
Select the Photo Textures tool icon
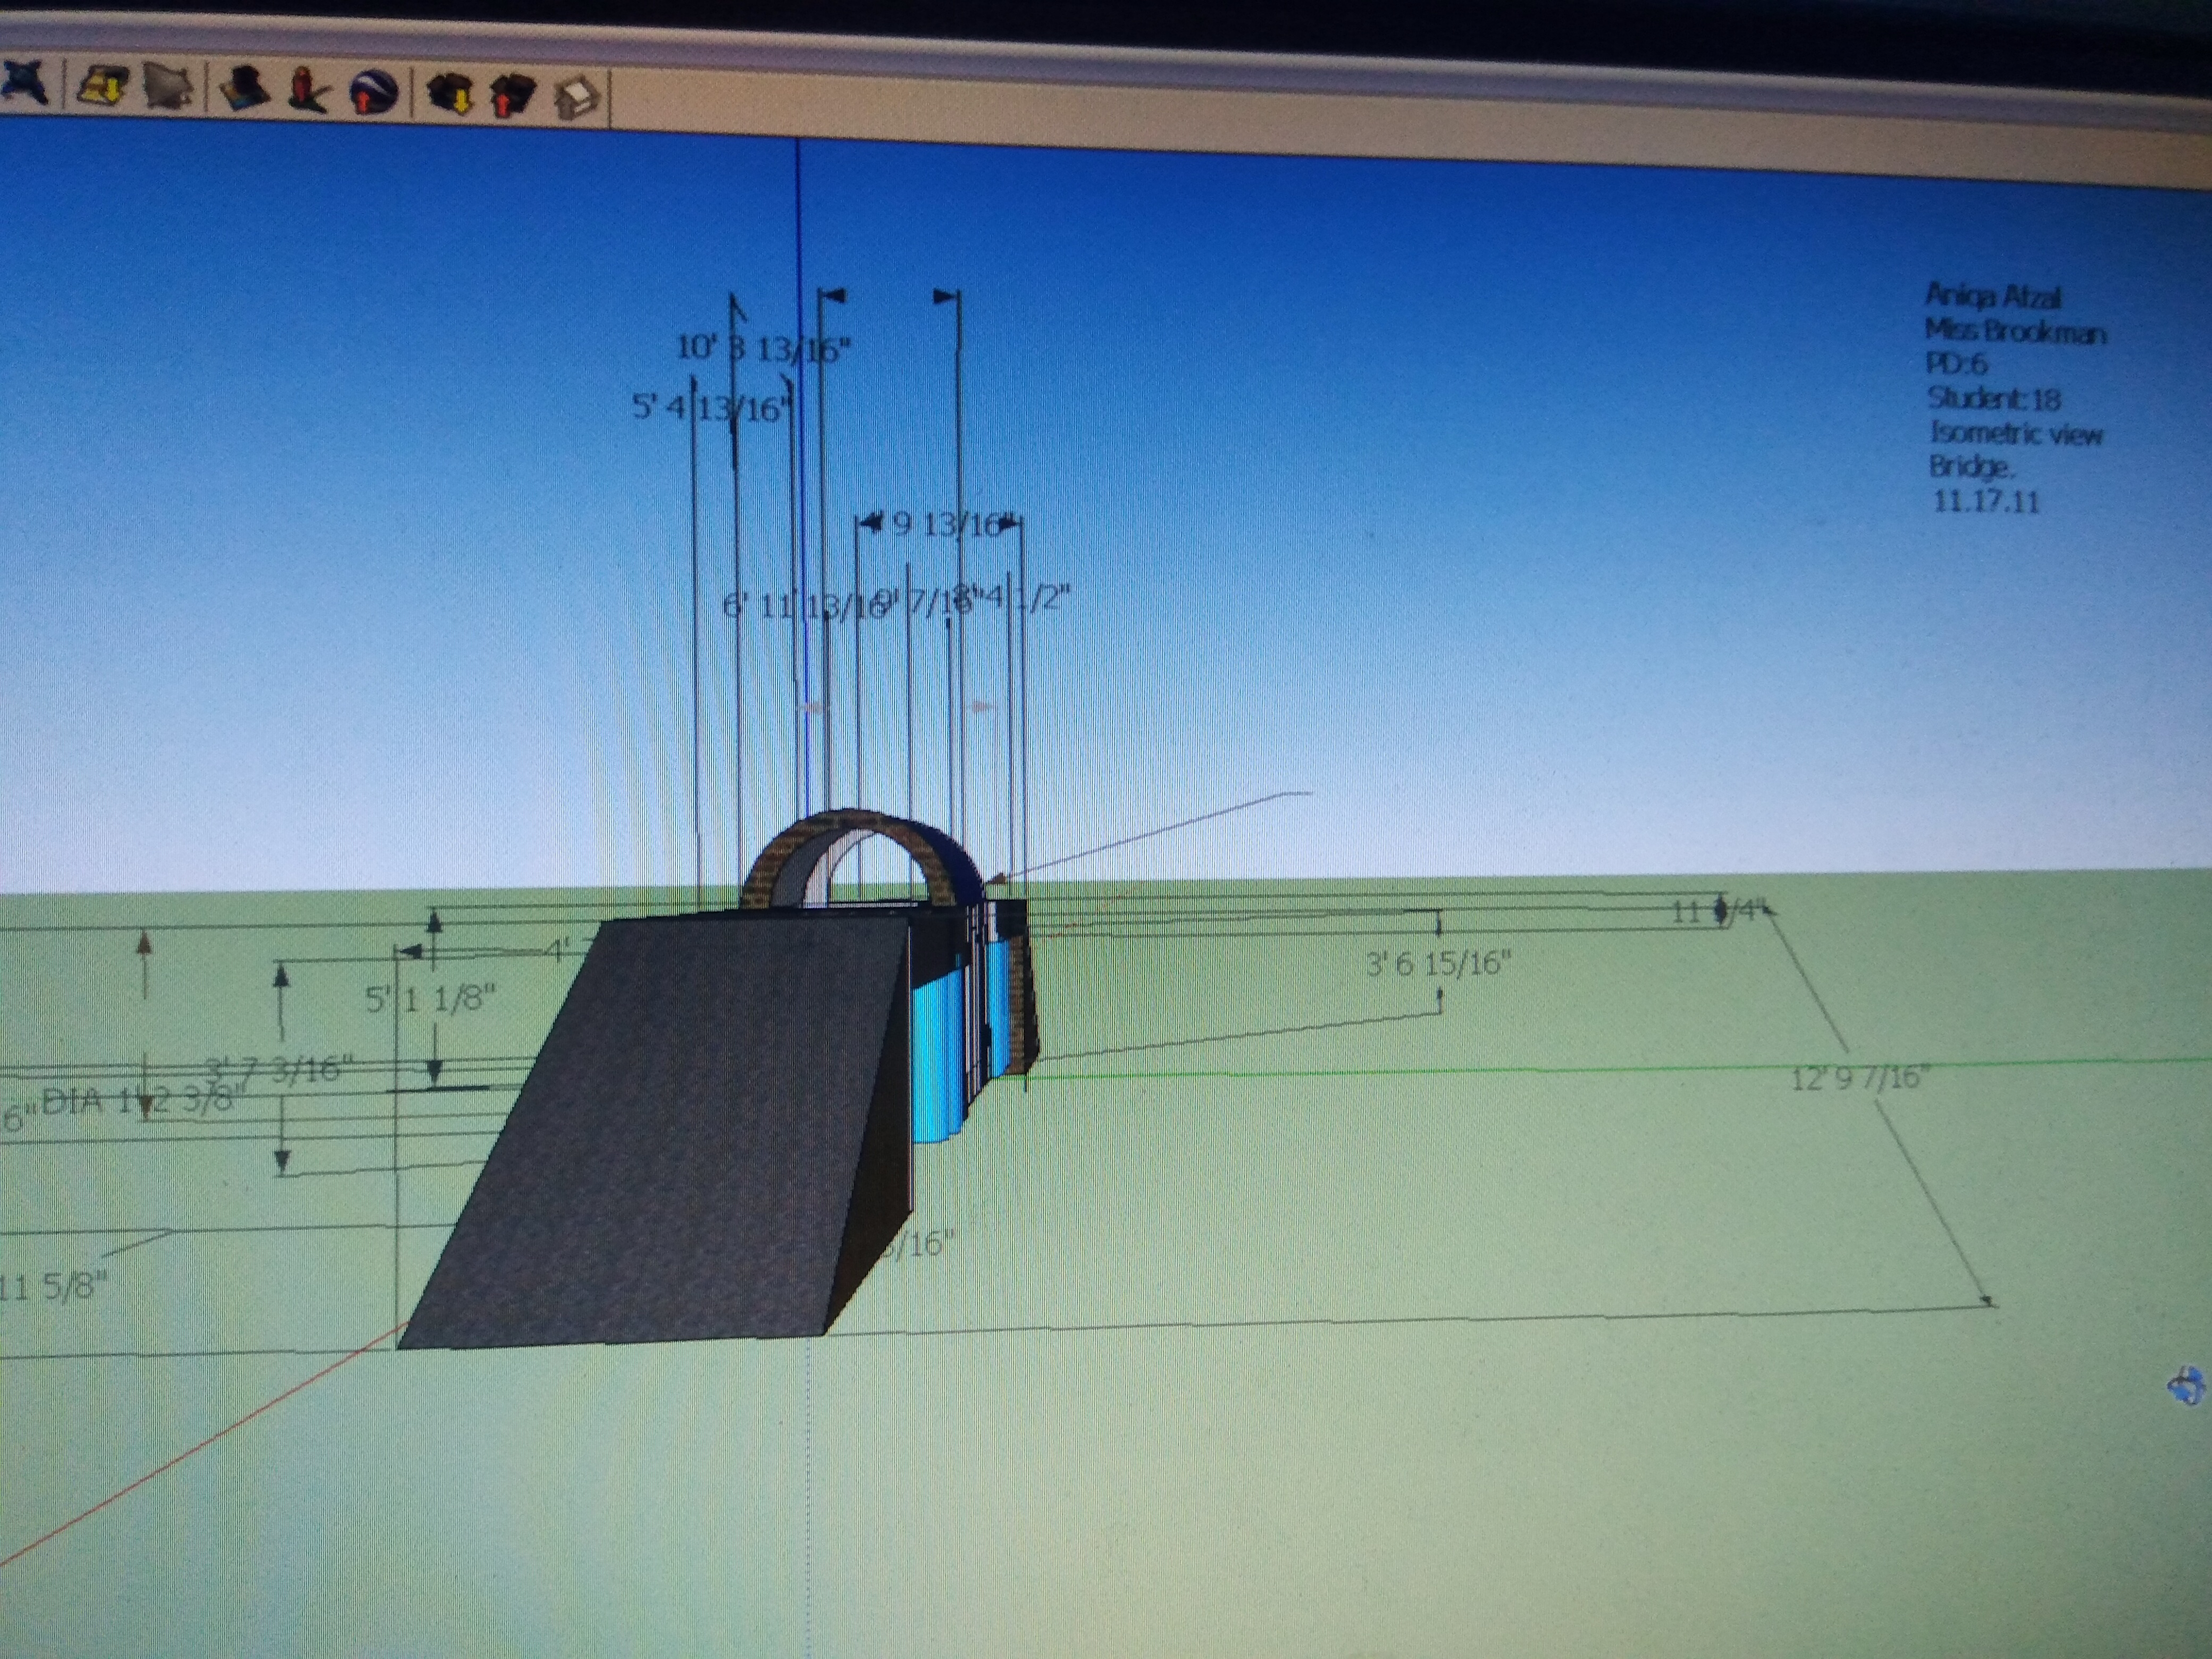click(308, 91)
